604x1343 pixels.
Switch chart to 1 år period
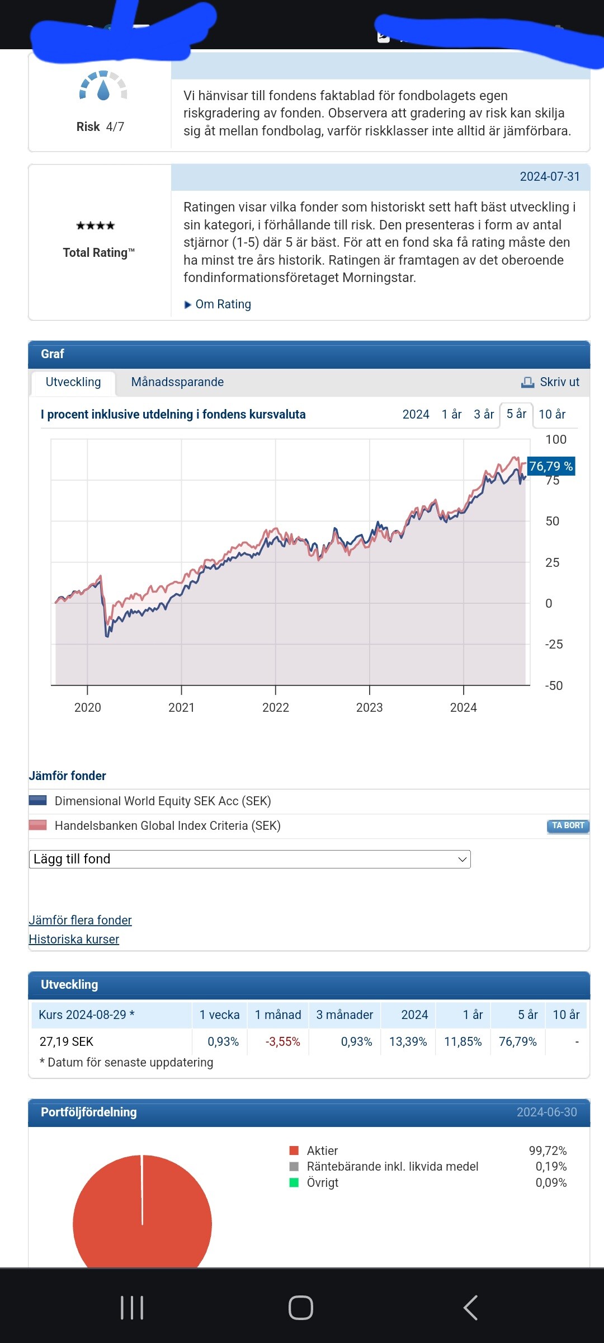click(451, 414)
